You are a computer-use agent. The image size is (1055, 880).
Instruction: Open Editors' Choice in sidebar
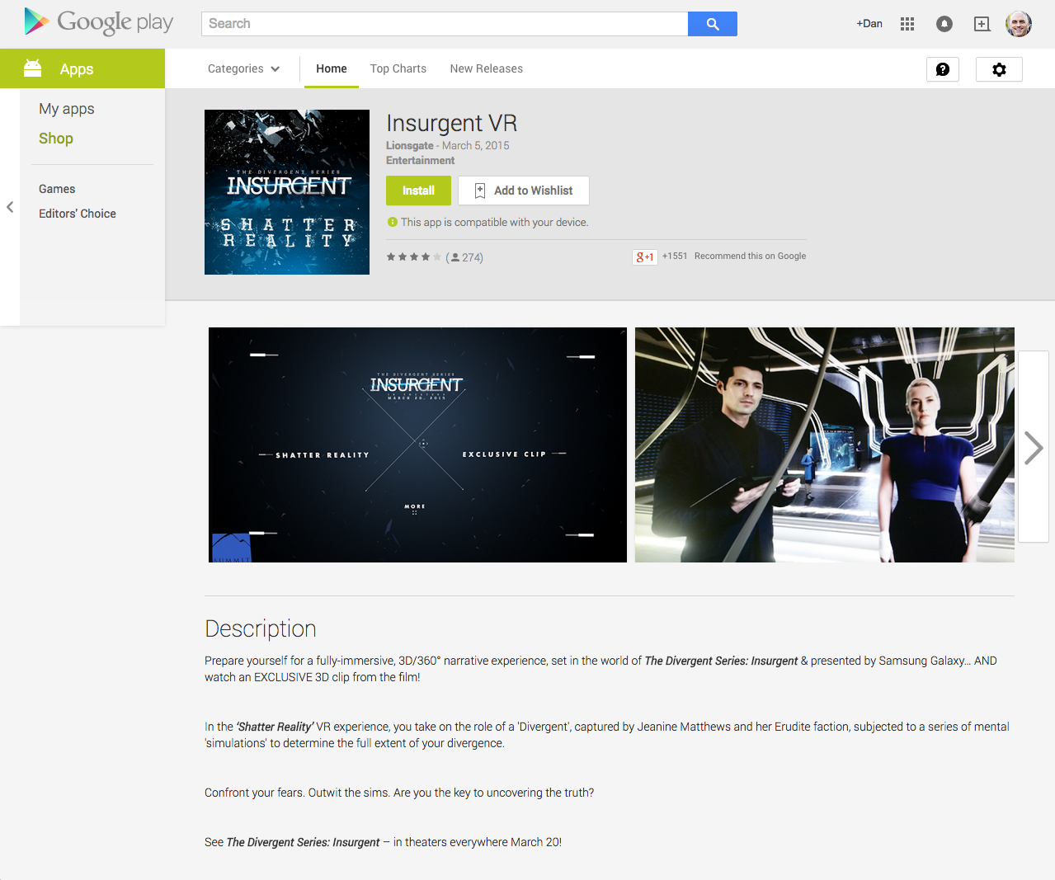(78, 214)
